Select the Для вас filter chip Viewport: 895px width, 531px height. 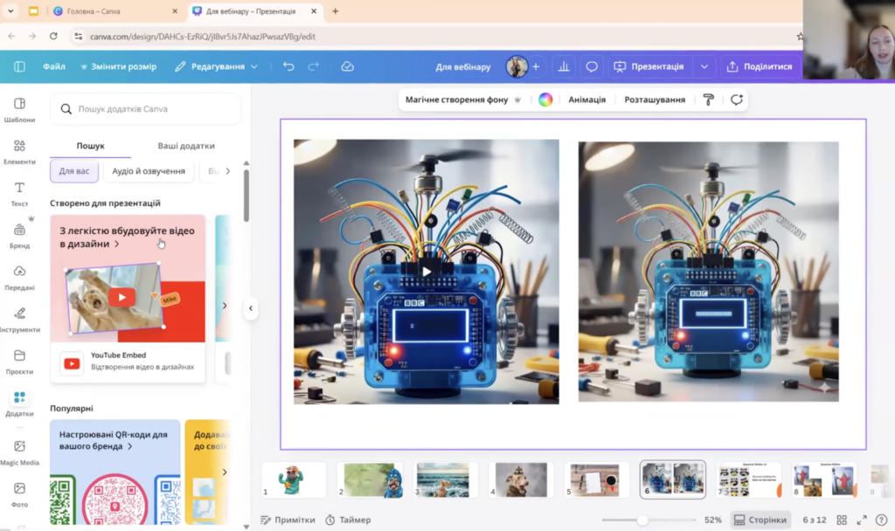[x=74, y=171]
